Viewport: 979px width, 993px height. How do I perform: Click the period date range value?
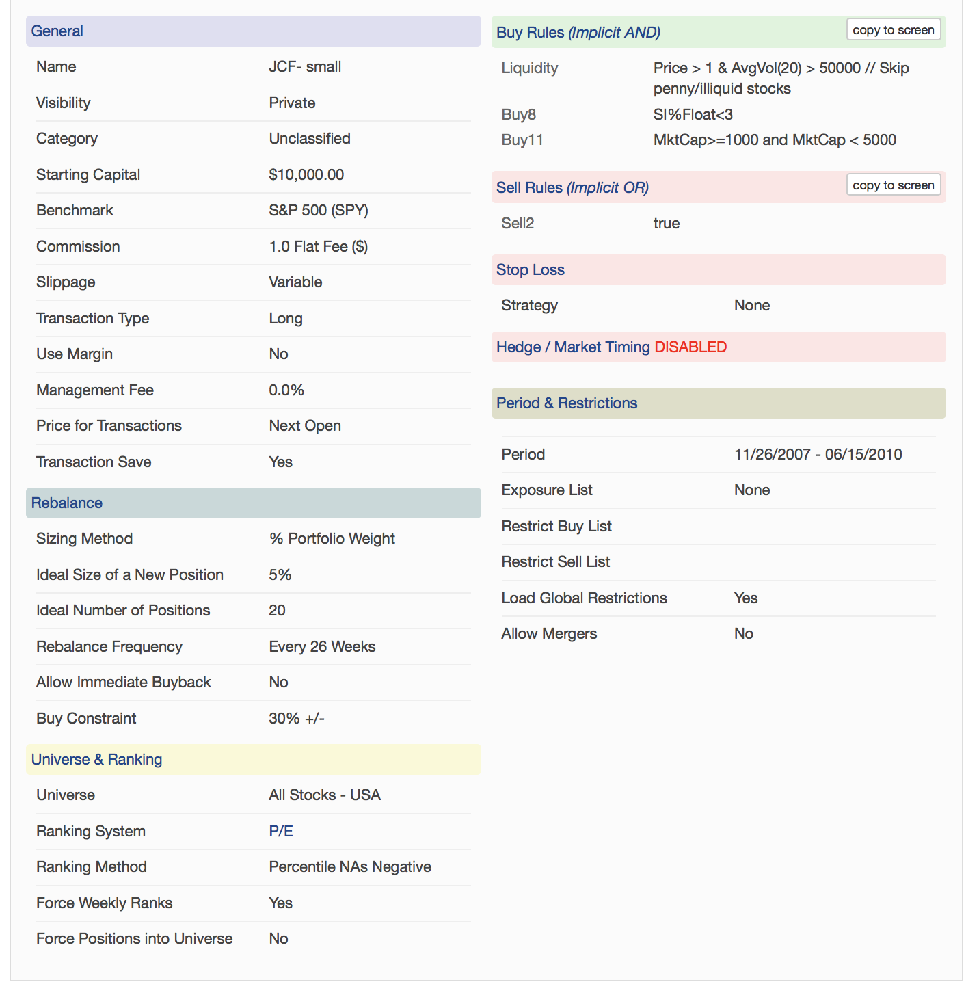pyautogui.click(x=818, y=455)
